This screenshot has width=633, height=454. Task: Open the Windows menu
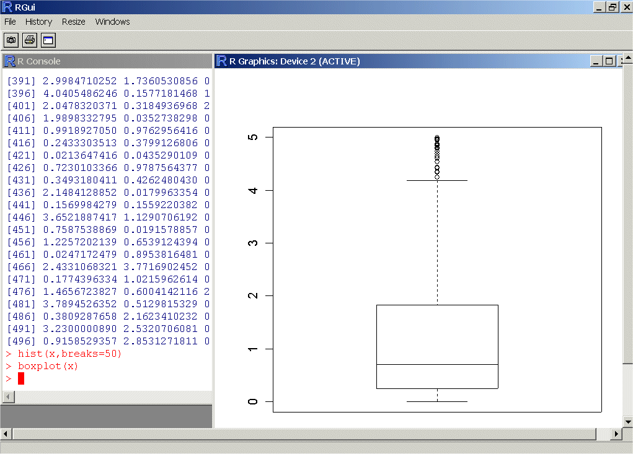[112, 22]
